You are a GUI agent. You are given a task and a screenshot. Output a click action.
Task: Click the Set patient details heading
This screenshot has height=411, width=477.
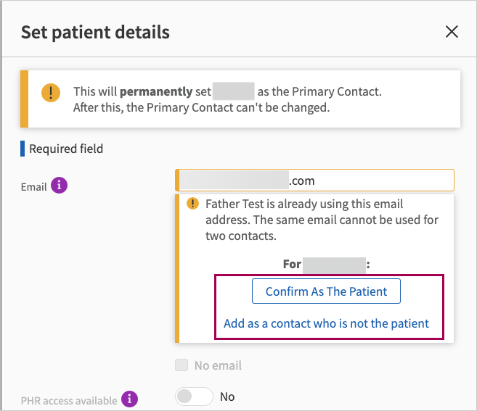(95, 32)
